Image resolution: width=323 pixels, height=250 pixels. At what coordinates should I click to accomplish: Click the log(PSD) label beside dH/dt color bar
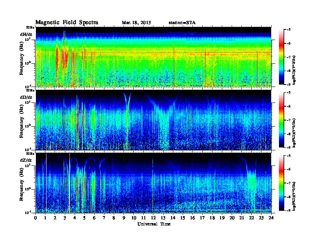pyautogui.click(x=294, y=70)
